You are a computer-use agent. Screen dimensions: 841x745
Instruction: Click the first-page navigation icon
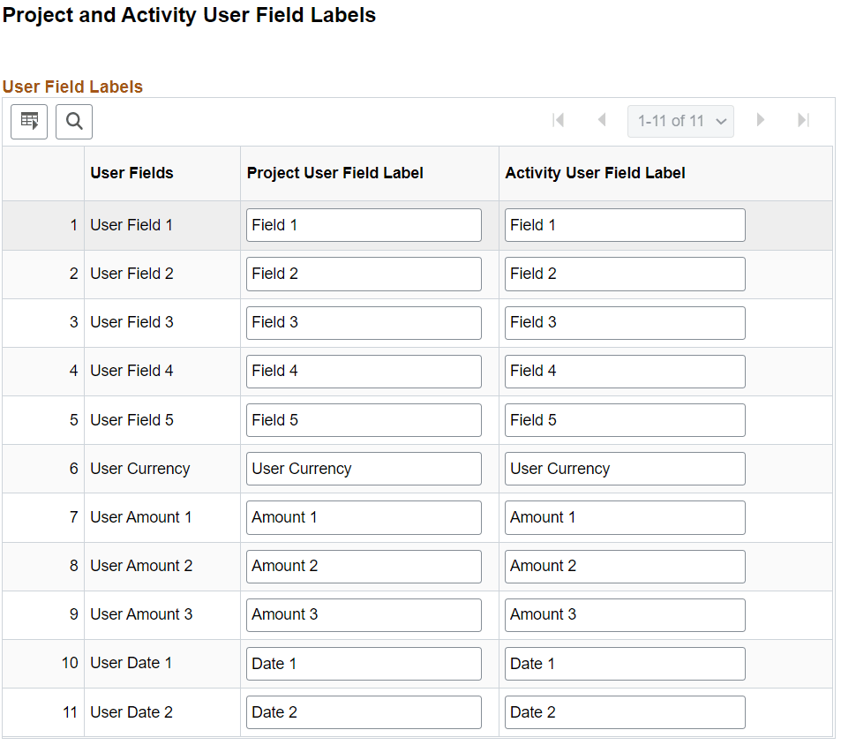tap(559, 120)
